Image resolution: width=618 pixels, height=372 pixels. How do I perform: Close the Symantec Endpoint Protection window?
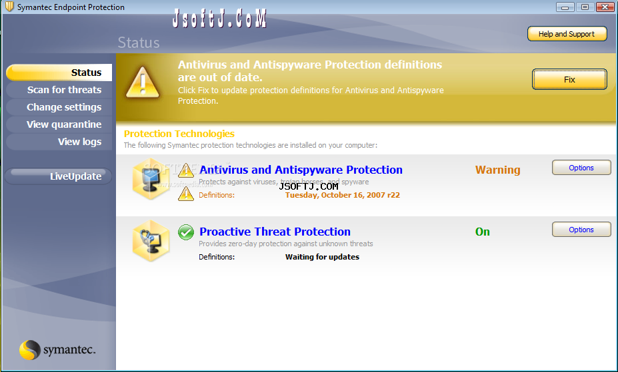click(605, 7)
